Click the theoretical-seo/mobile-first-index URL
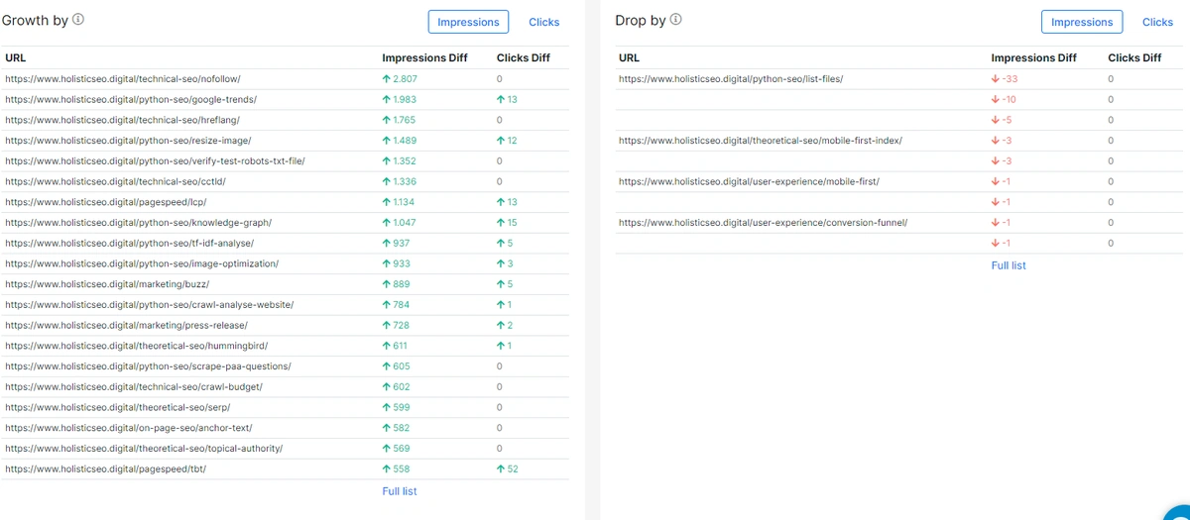1190x520 pixels. coord(760,141)
